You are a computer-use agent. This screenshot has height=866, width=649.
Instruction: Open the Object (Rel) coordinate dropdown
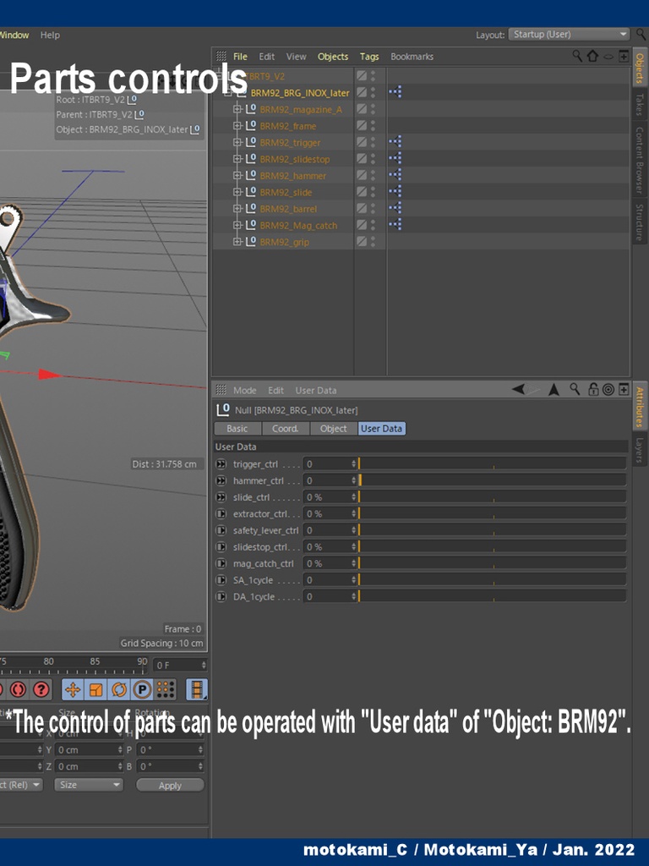point(20,785)
